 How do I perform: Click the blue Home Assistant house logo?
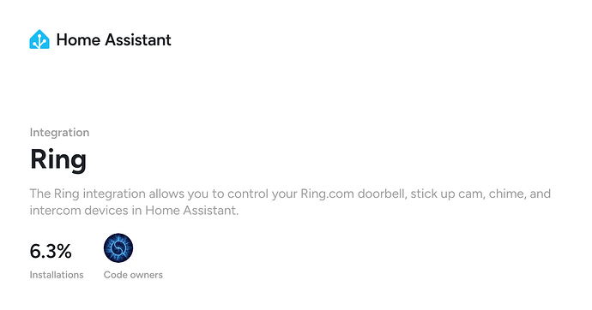pos(39,39)
